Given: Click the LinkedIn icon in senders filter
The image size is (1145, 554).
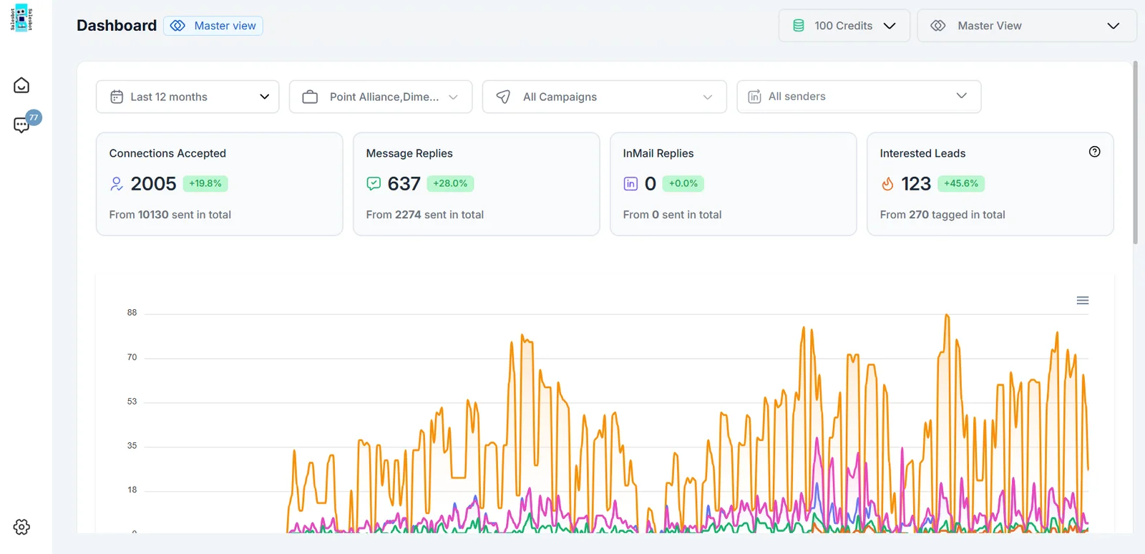Looking at the screenshot, I should [754, 97].
